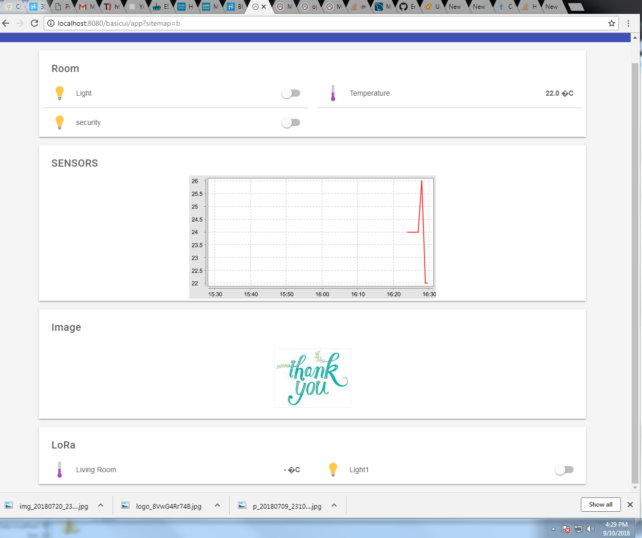642x538 pixels.
Task: Switch to the GitHub browser tab
Action: [x=404, y=7]
